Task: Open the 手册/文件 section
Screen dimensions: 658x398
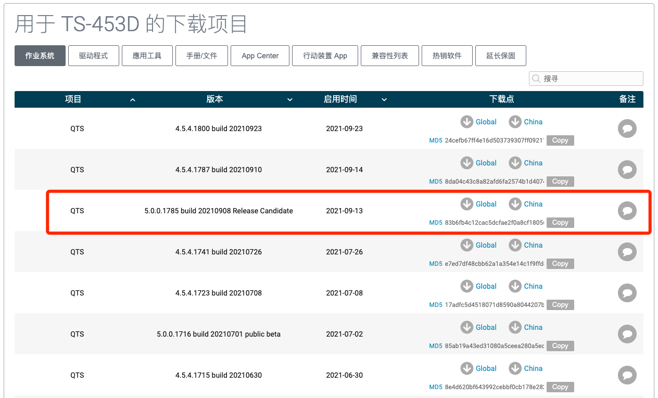Action: coord(201,56)
